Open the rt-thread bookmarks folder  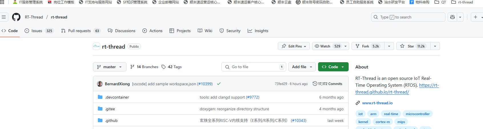click(x=462, y=2)
